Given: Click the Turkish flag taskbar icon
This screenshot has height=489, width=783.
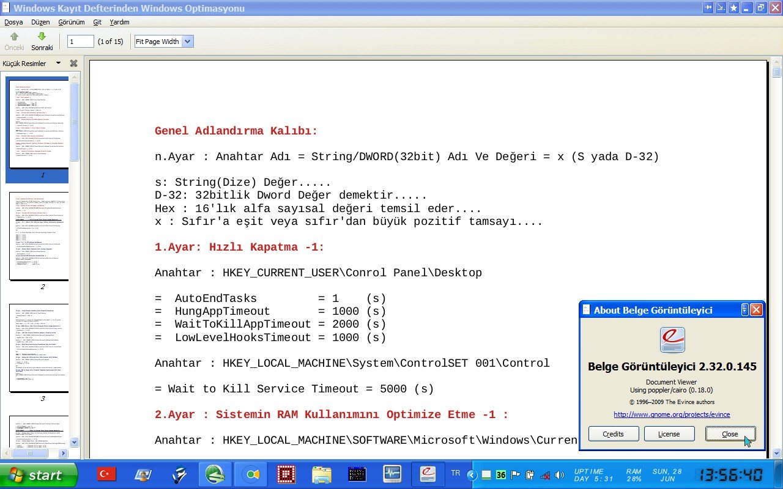Looking at the screenshot, I should click(106, 474).
